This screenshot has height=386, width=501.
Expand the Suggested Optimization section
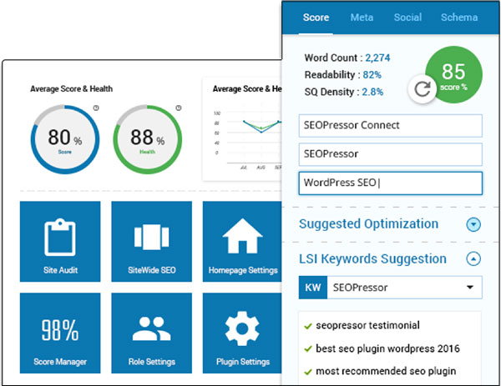click(473, 224)
